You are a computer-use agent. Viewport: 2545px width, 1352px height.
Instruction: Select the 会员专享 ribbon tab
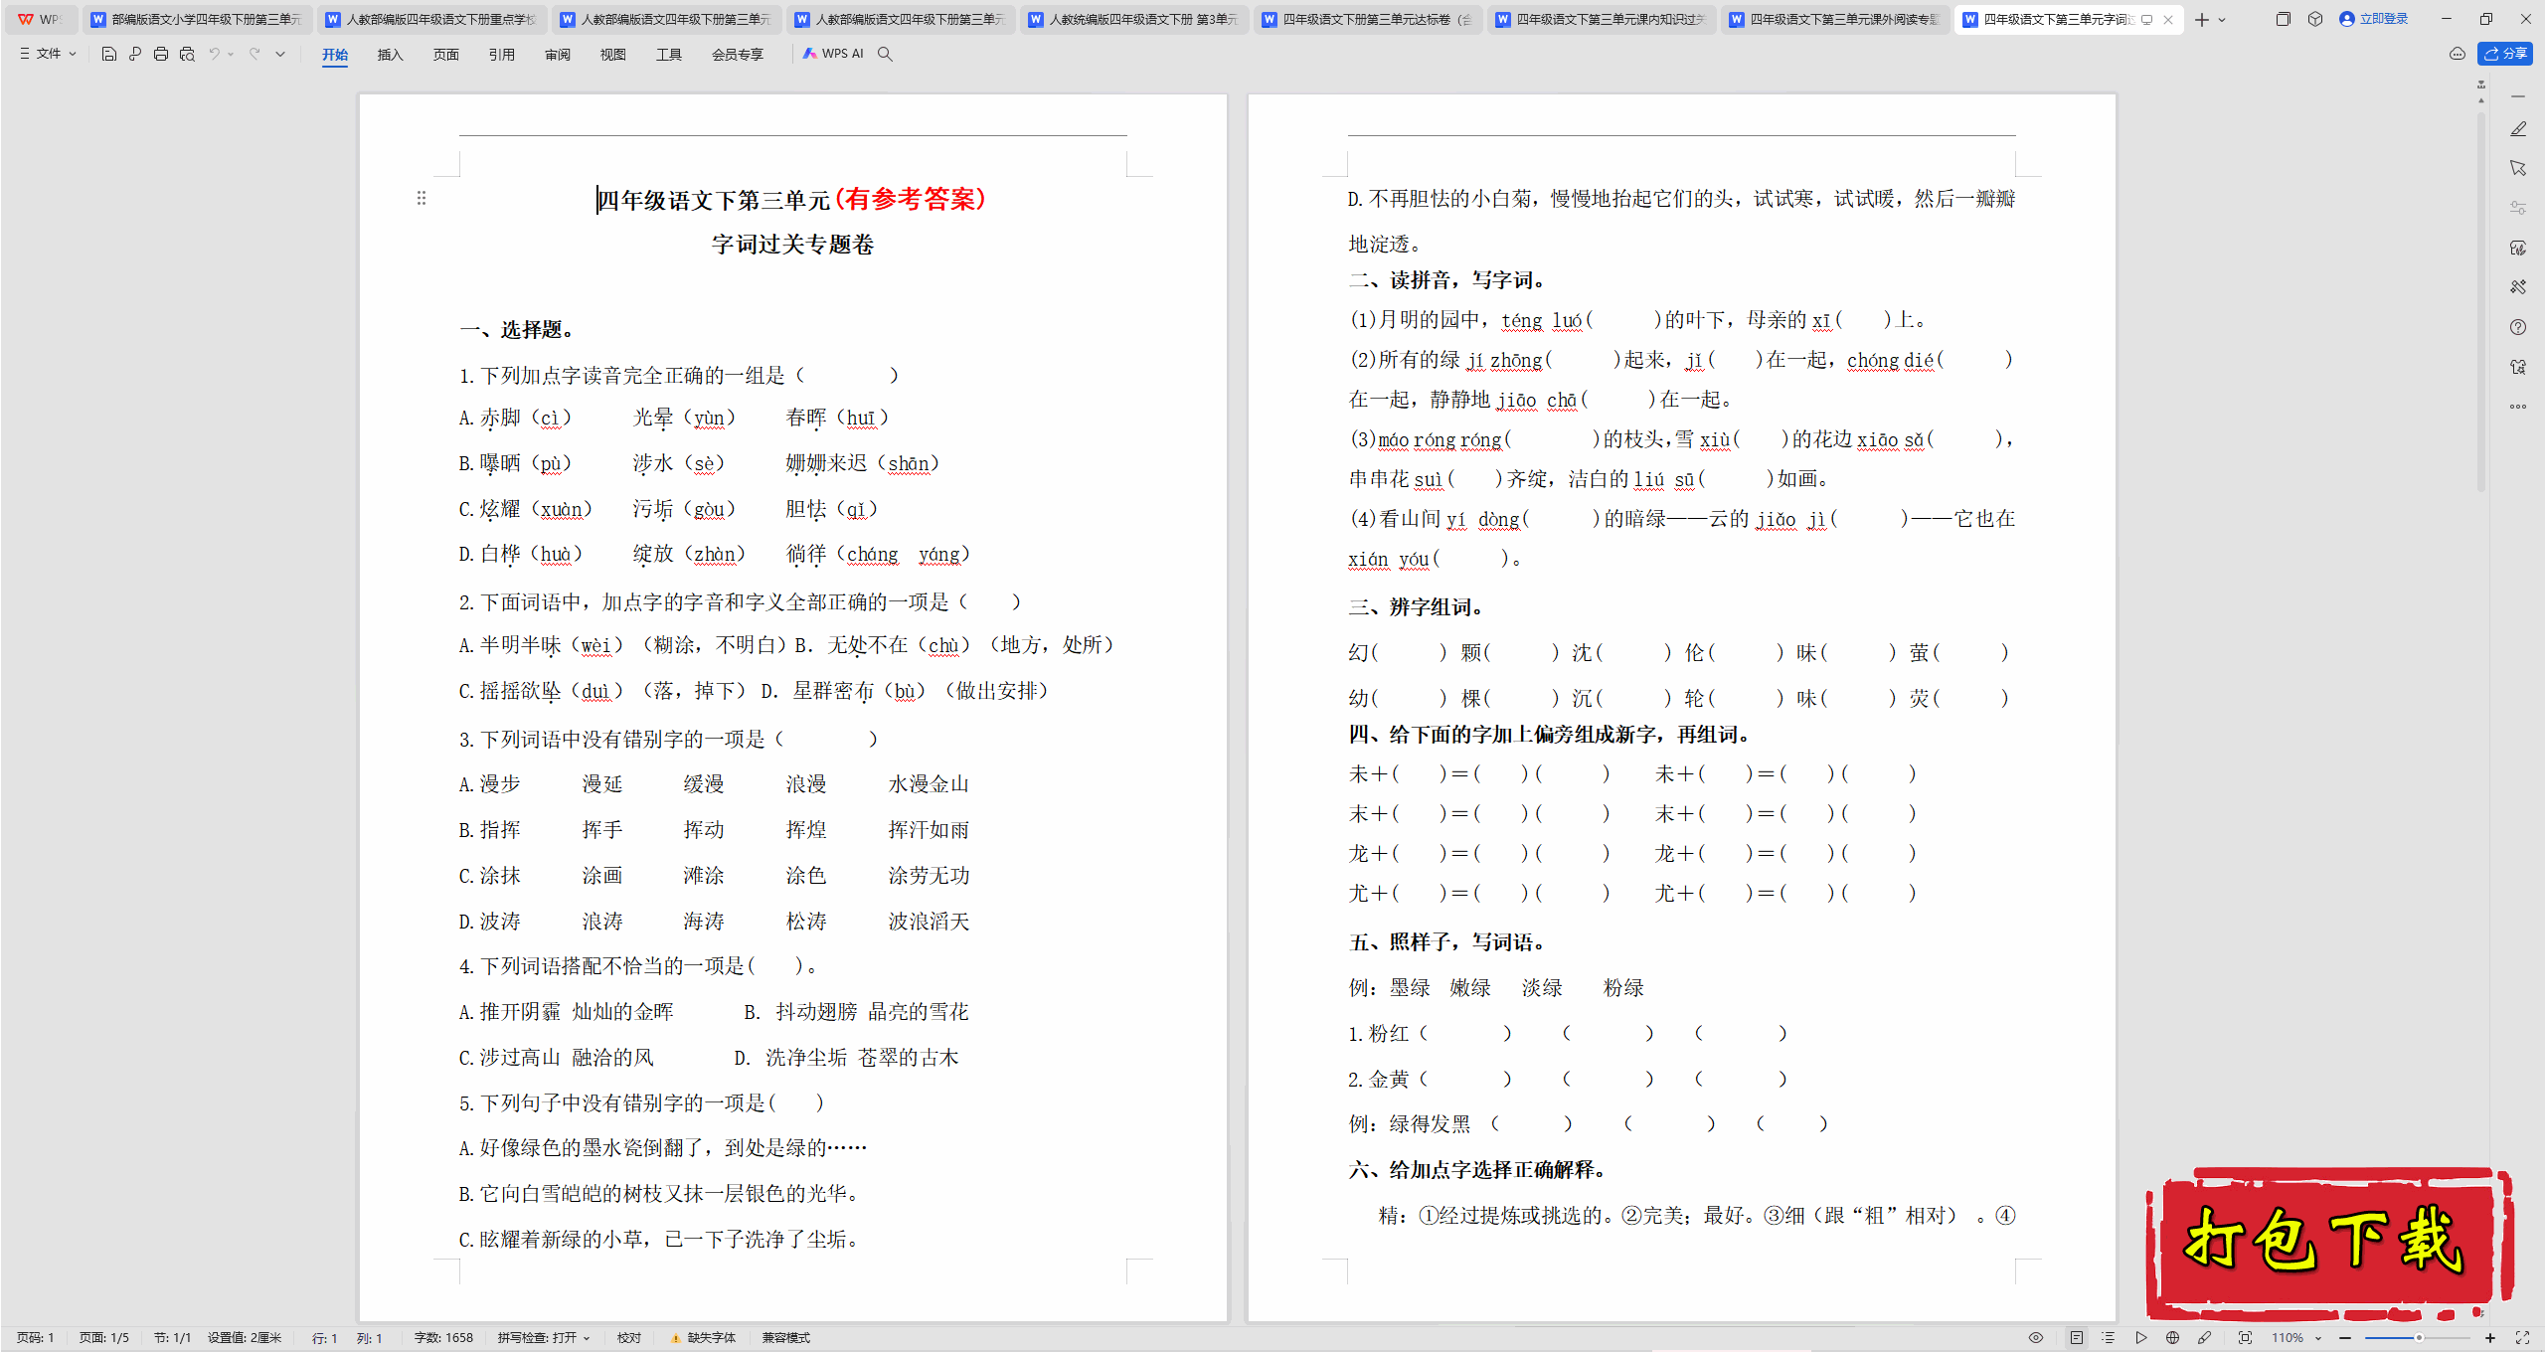[x=738, y=55]
